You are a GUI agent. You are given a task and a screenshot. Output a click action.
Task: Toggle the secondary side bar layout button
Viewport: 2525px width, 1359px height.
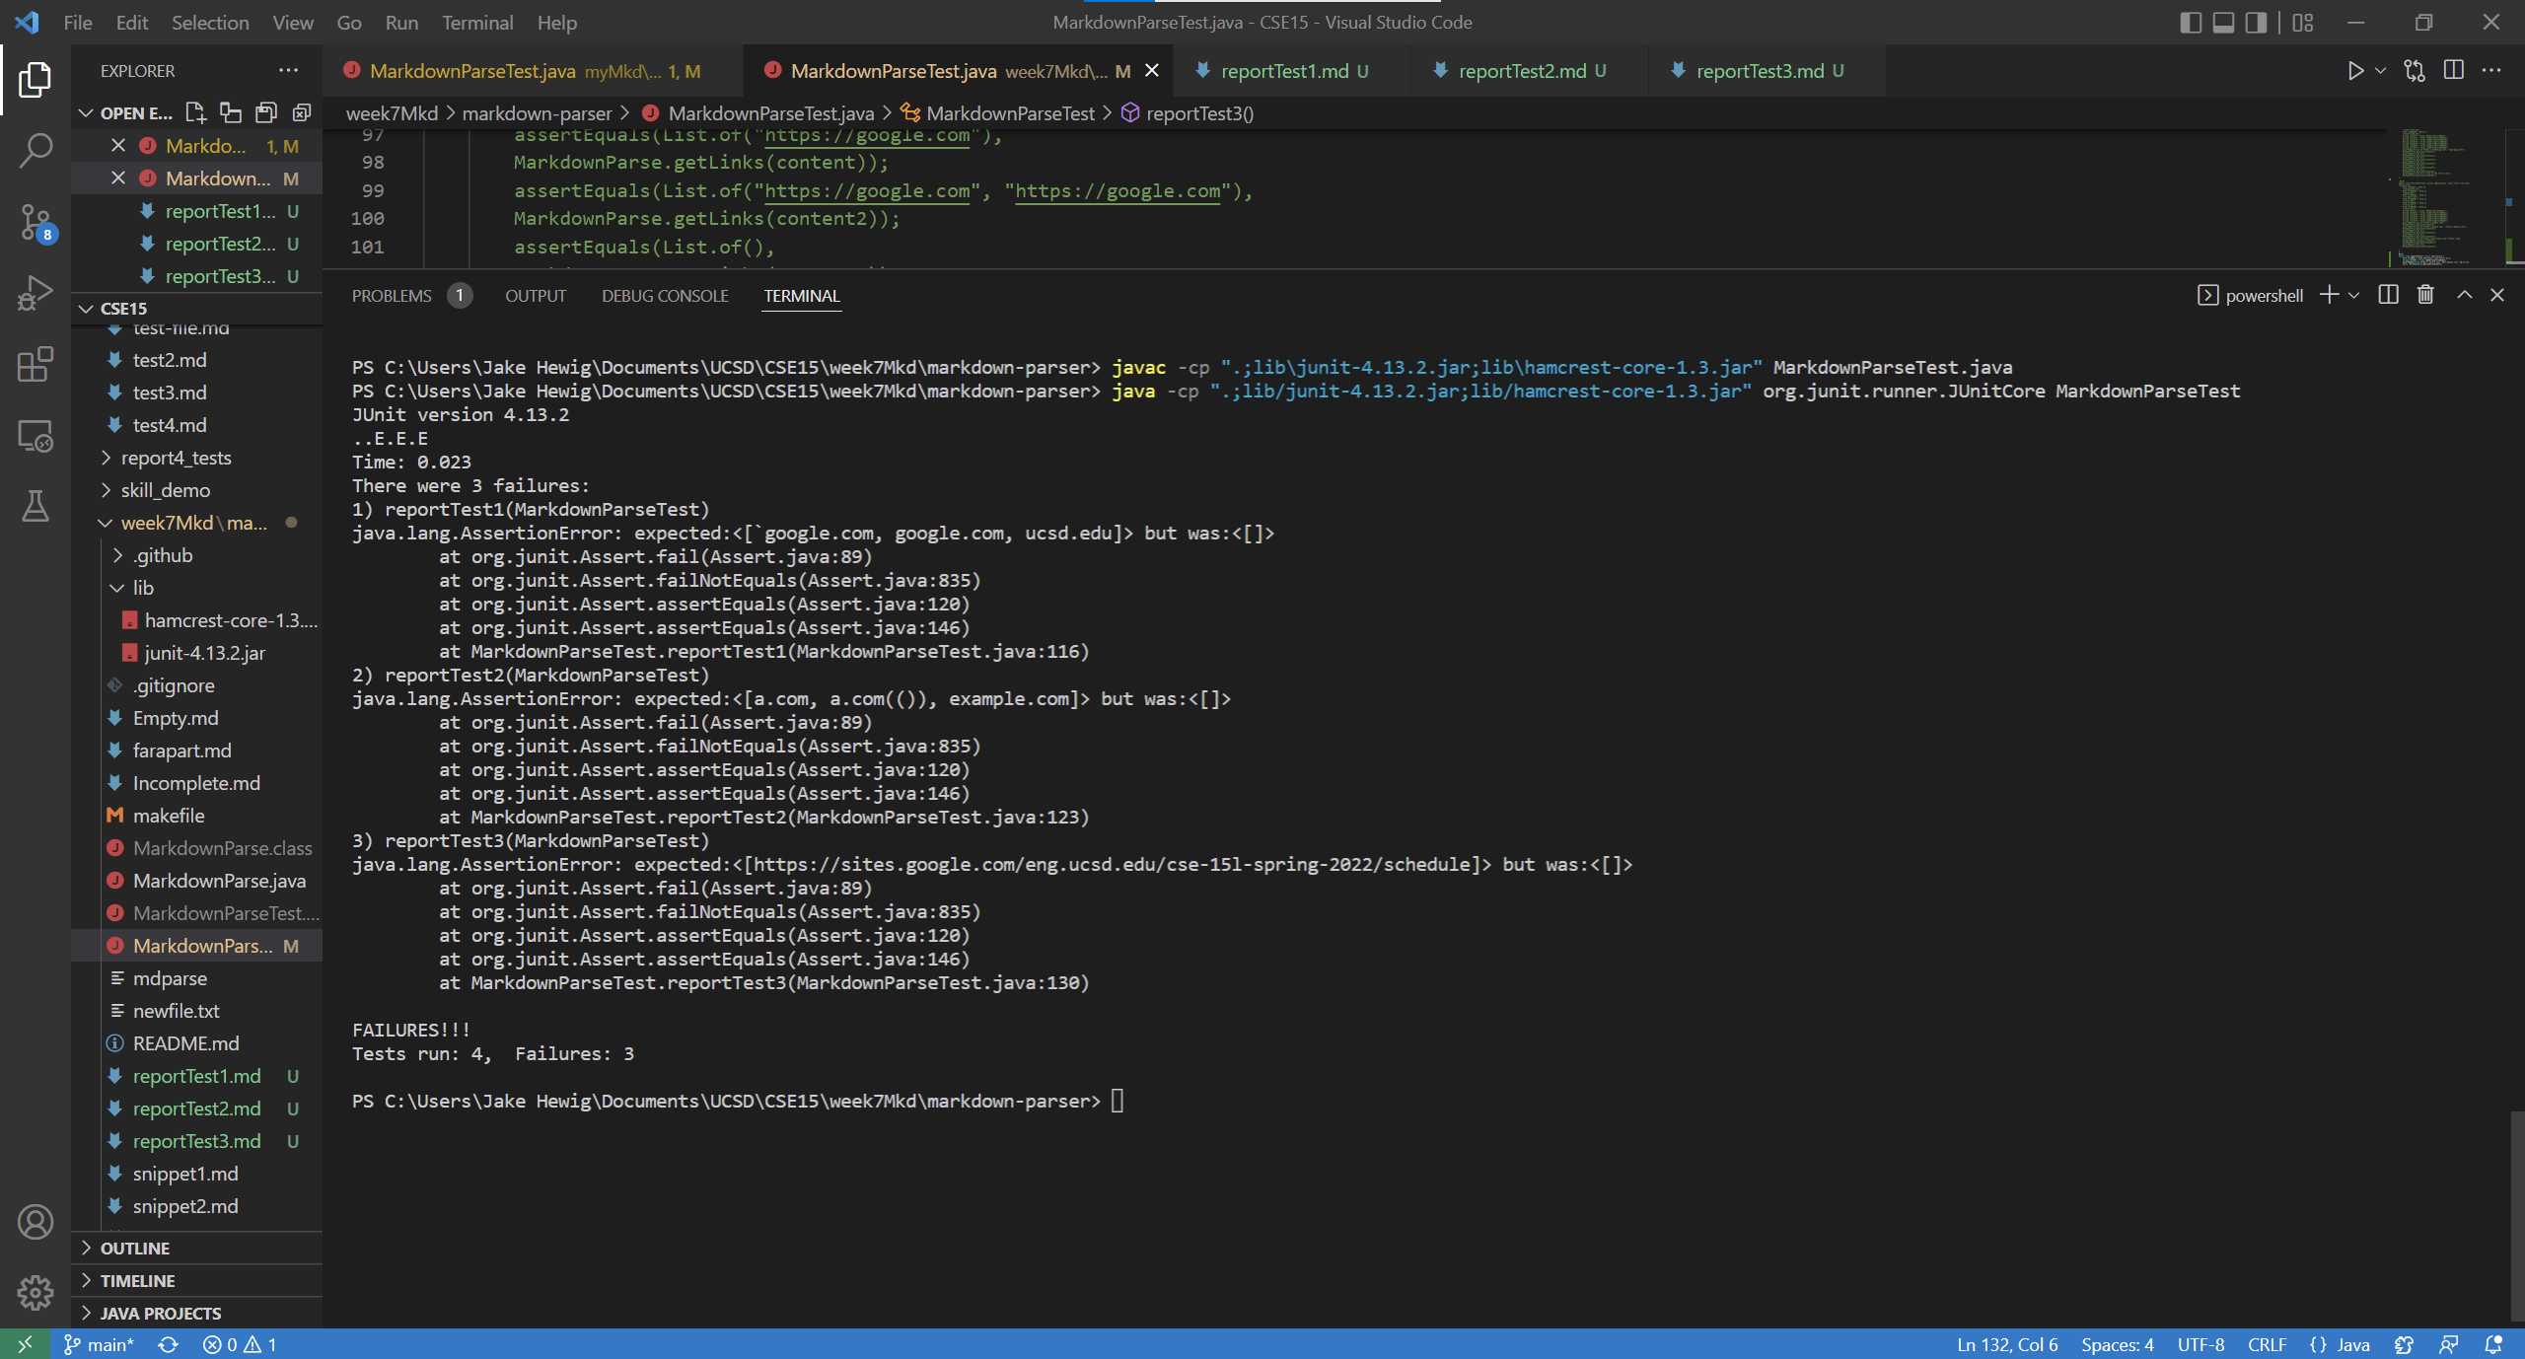tap(2256, 23)
